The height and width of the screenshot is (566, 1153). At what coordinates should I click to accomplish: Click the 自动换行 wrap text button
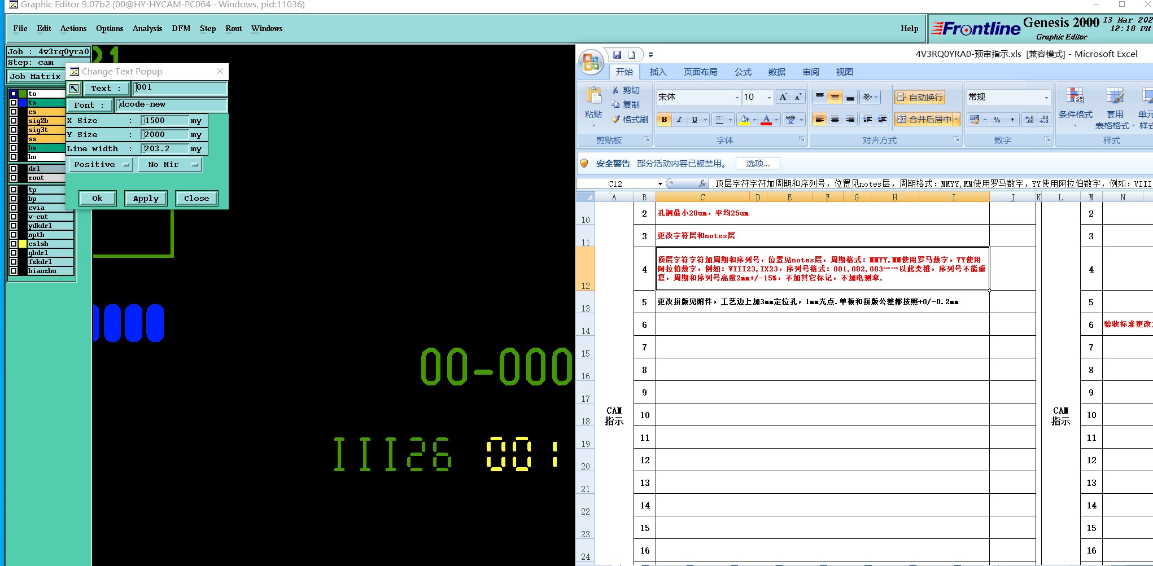click(x=920, y=97)
